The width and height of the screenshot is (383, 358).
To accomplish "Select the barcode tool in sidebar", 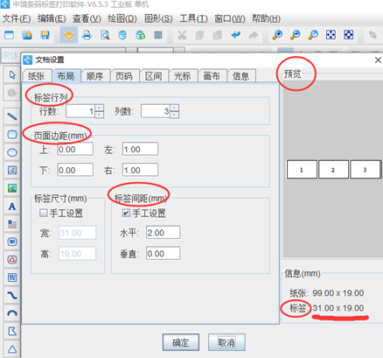I will 12,242.
